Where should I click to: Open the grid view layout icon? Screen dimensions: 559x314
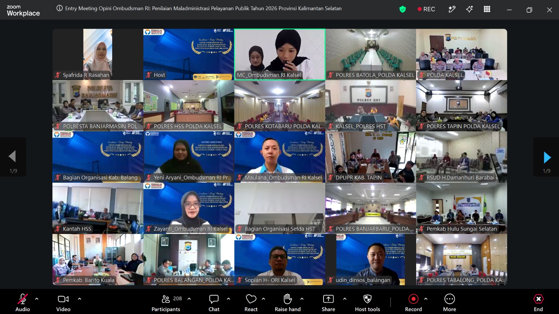(487, 9)
